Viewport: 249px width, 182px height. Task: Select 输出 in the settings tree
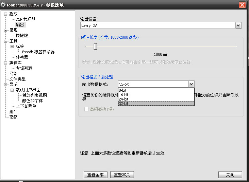(20, 25)
